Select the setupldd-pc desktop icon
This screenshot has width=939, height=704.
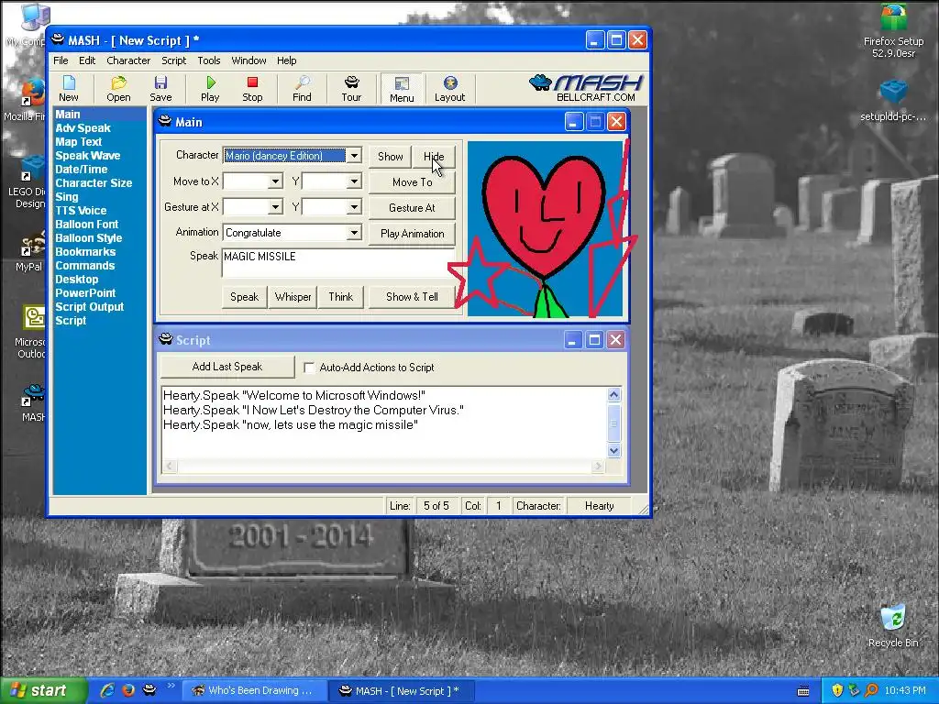(x=893, y=101)
